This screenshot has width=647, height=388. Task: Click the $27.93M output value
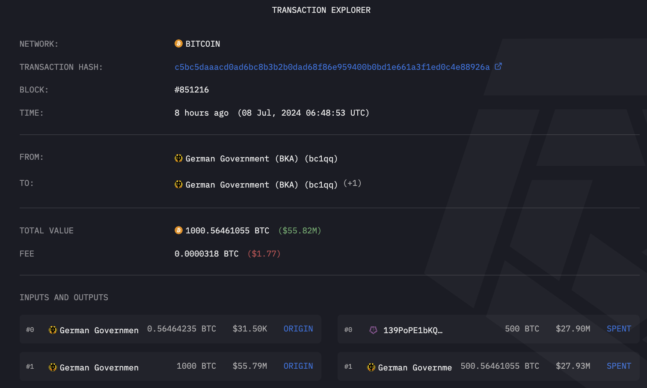coord(573,366)
